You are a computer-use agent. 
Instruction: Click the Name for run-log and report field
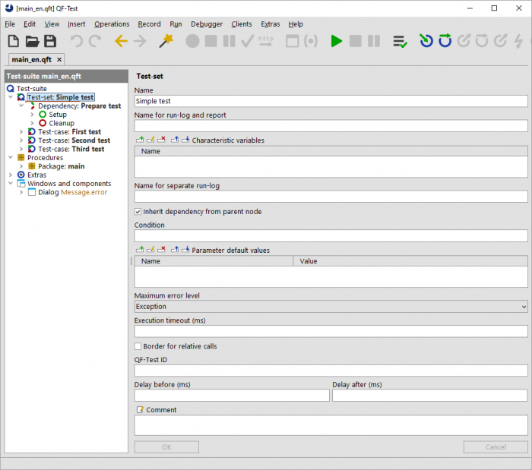click(331, 126)
